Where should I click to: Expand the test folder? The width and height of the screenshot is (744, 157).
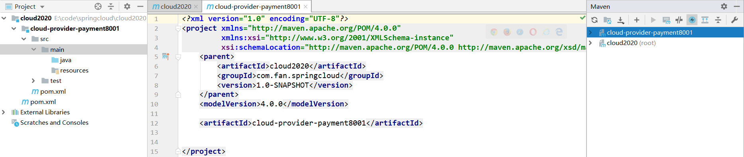tap(33, 80)
